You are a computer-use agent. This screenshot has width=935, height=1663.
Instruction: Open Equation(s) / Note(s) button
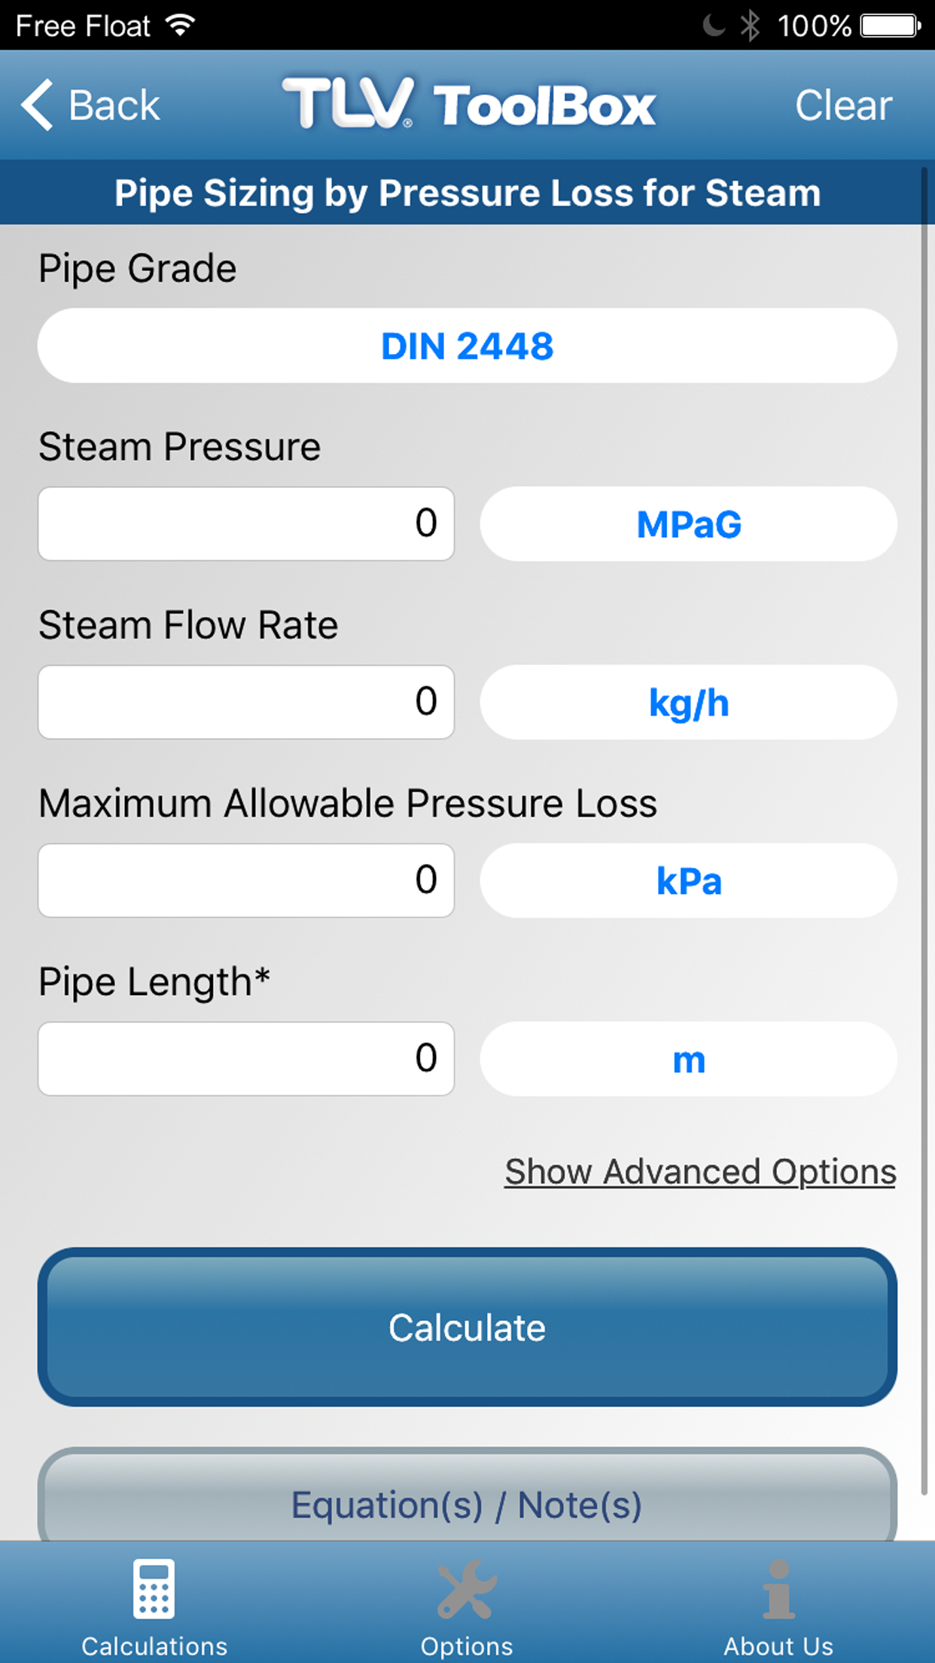467,1505
